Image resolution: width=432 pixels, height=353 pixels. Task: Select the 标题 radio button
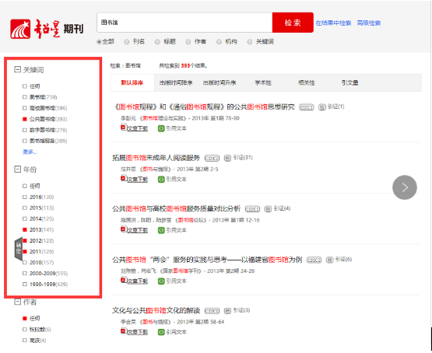click(x=157, y=42)
